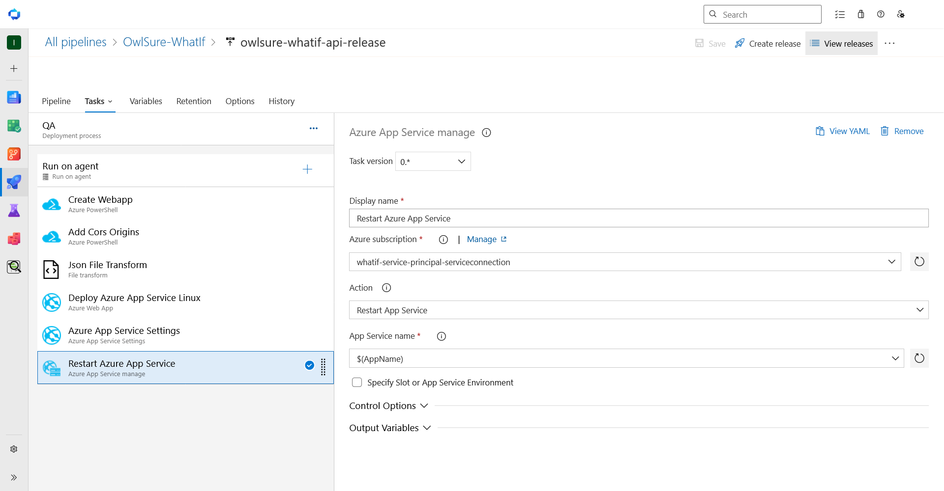Open the Tasks tab dropdown
The image size is (944, 491).
99,101
